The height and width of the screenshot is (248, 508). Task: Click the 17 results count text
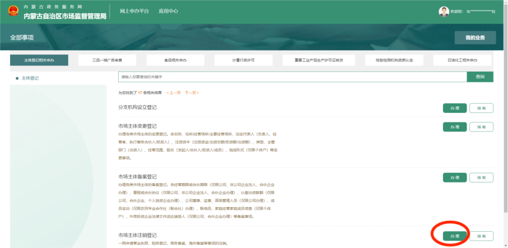pyautogui.click(x=140, y=93)
